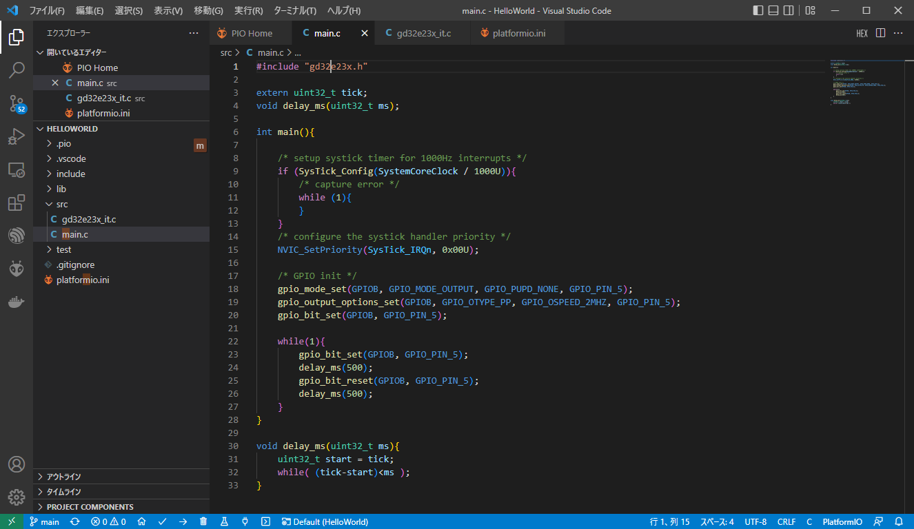914x529 pixels.
Task: Toggle the bottom panel visibility
Action: (x=774, y=10)
